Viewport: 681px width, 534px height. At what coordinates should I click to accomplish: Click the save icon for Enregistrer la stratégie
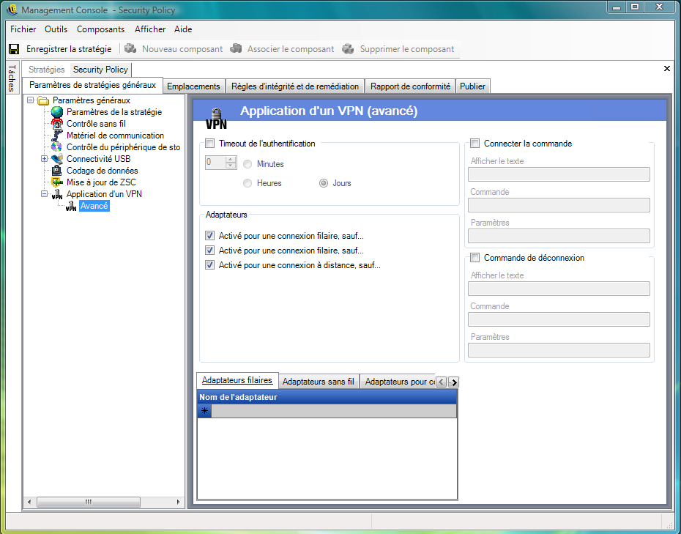tap(14, 49)
